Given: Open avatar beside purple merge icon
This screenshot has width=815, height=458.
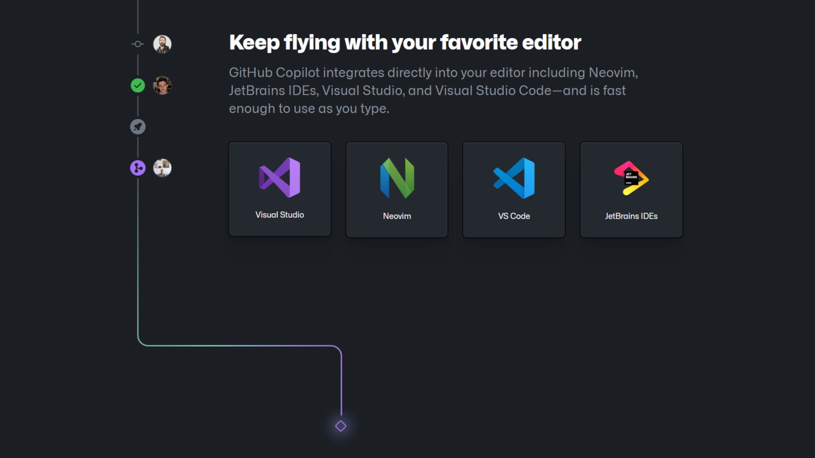Looking at the screenshot, I should (x=162, y=168).
